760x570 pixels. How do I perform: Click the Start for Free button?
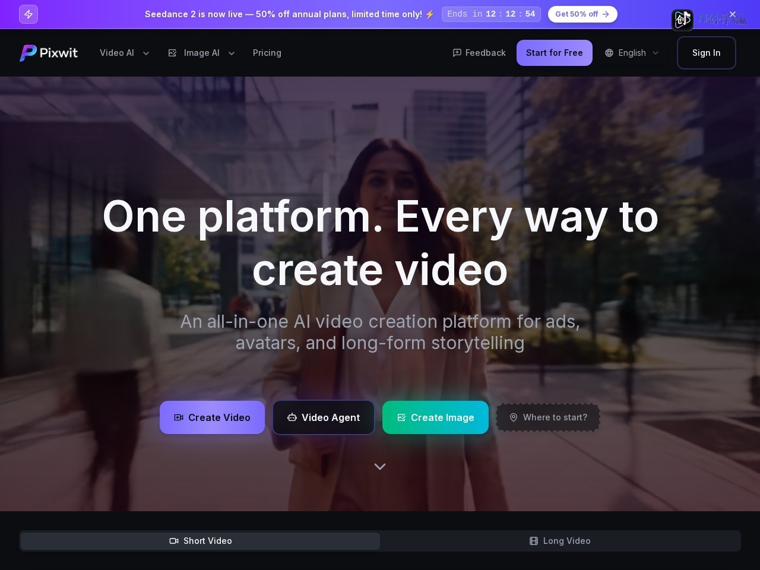pos(555,53)
